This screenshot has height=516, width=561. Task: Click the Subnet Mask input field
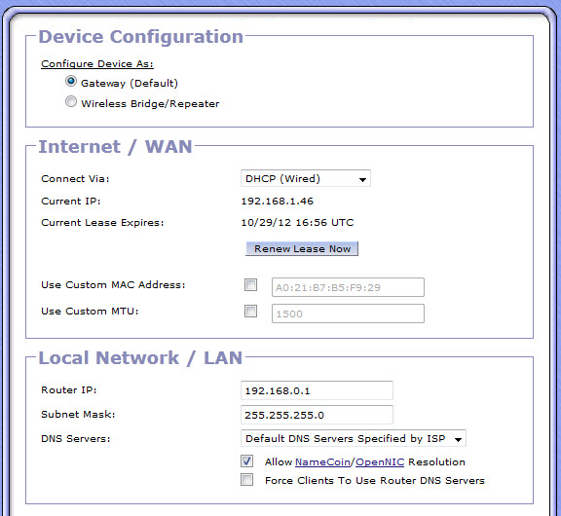(x=317, y=415)
